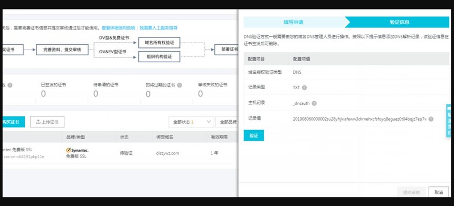The image size is (454, 206).
Task: Open the 全部状态 dropdown
Action: (191, 122)
